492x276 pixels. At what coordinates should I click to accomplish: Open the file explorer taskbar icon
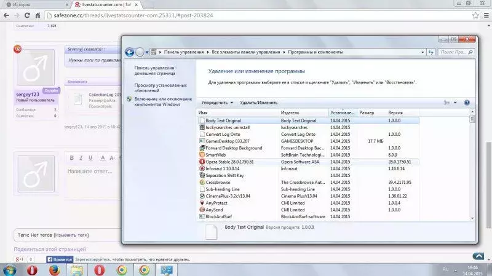77,270
